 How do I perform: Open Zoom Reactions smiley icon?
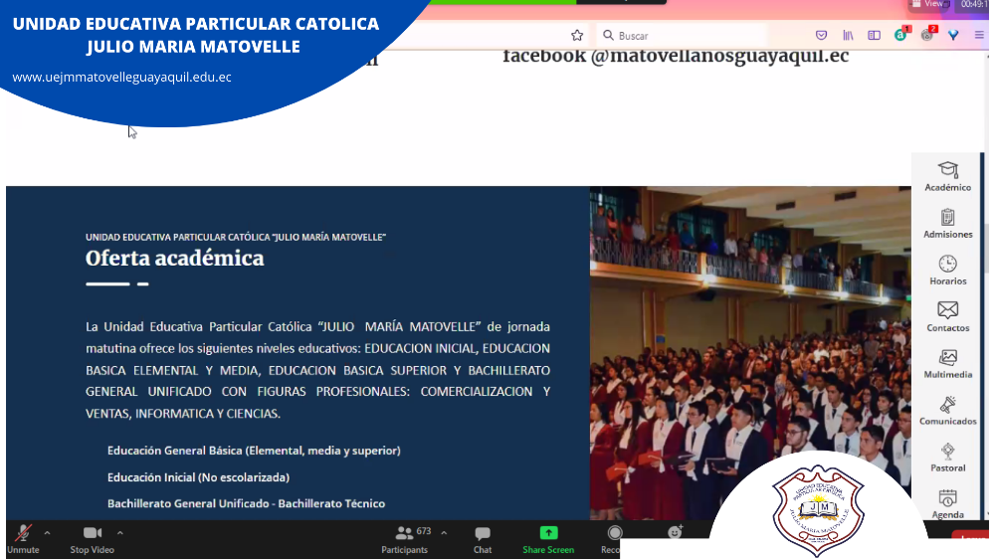[x=675, y=532]
